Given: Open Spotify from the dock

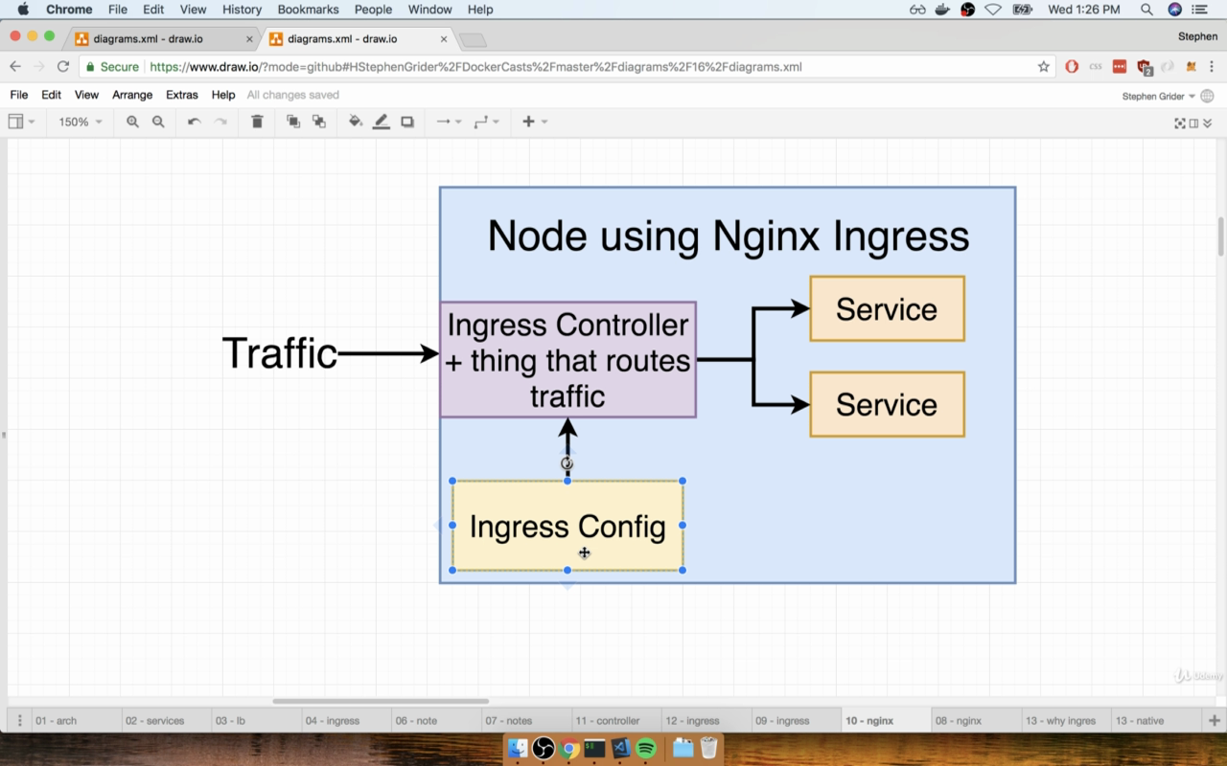Looking at the screenshot, I should [x=646, y=748].
